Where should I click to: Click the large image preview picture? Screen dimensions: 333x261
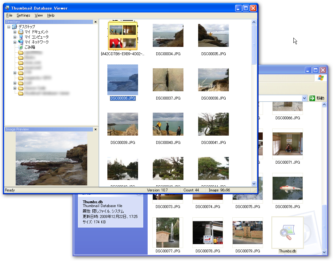[x=51, y=159]
